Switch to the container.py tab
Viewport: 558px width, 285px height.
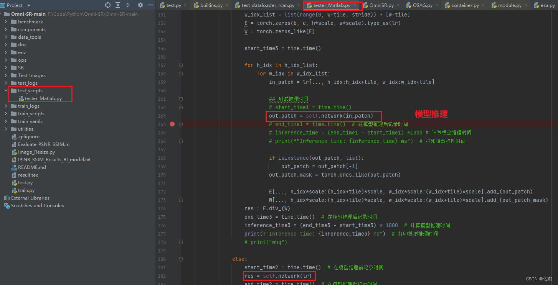(465, 5)
